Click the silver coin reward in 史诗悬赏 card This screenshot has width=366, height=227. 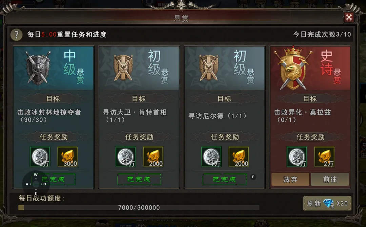click(297, 157)
